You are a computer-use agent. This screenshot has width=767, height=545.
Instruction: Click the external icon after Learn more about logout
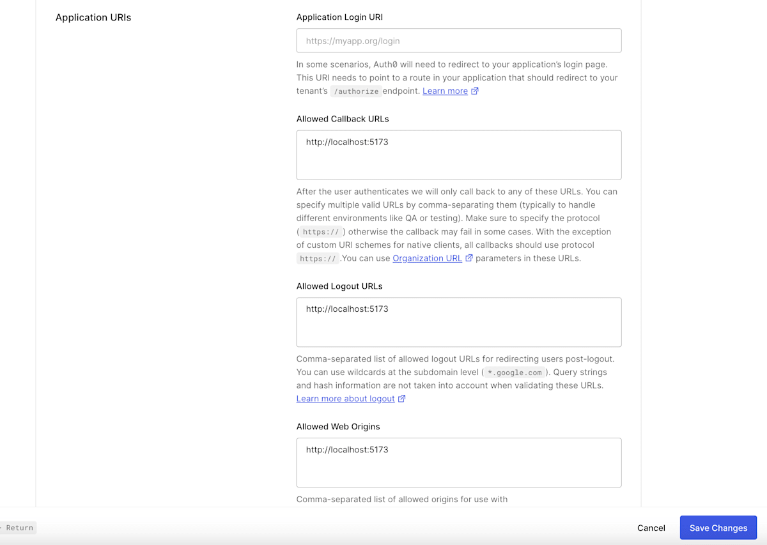402,399
